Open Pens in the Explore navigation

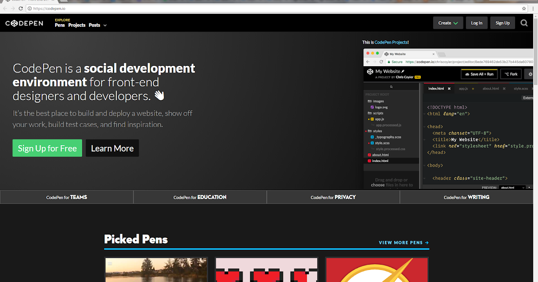(60, 25)
